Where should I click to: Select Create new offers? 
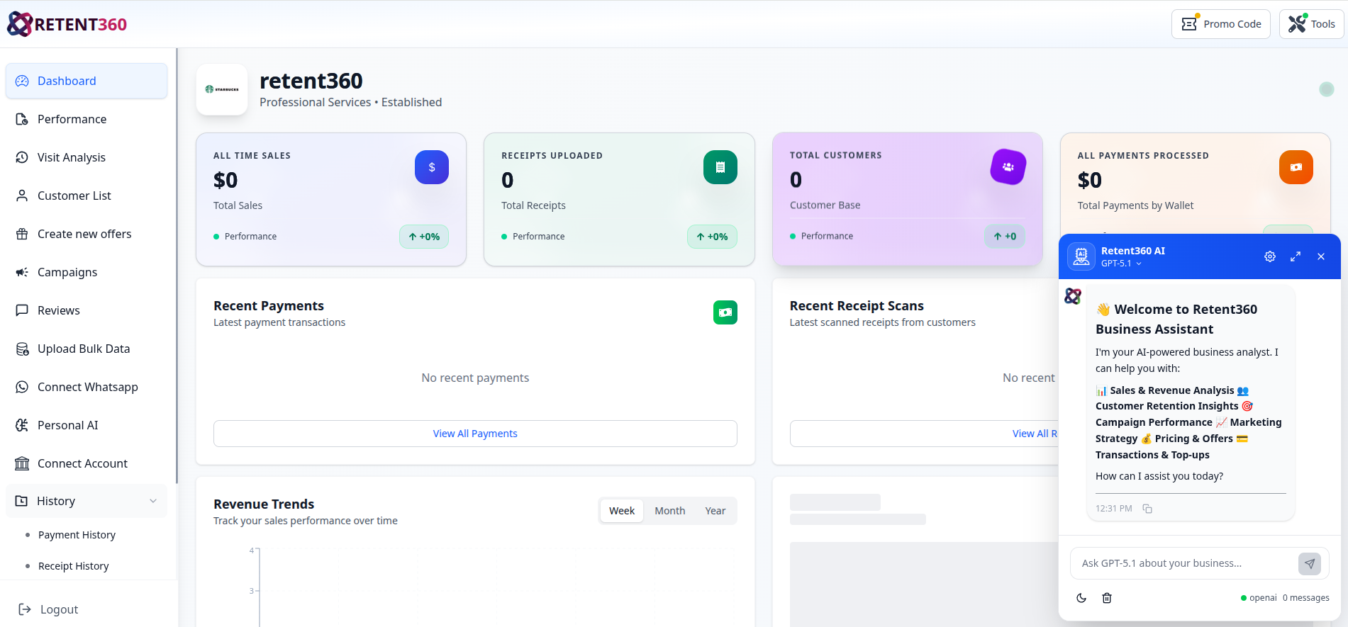87,234
